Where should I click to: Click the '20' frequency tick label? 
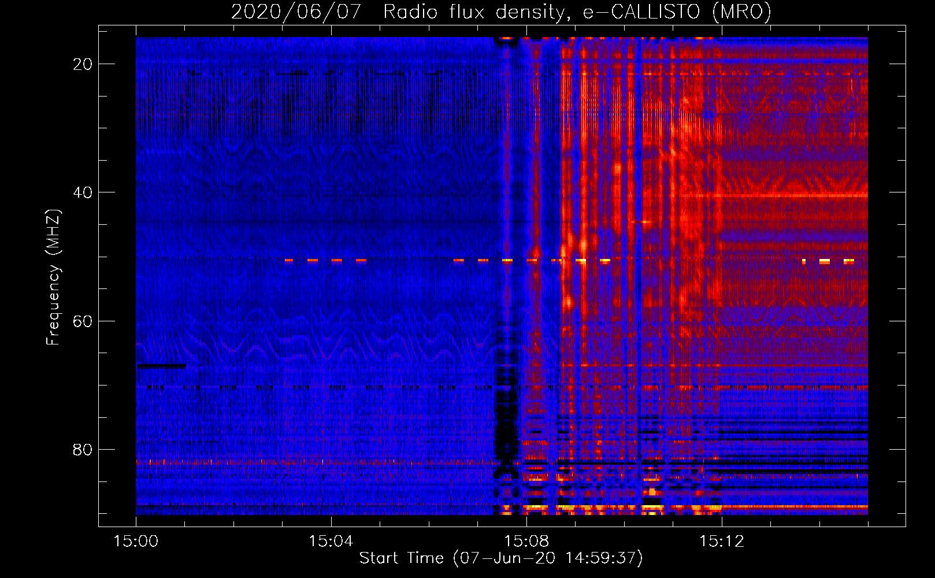[83, 64]
